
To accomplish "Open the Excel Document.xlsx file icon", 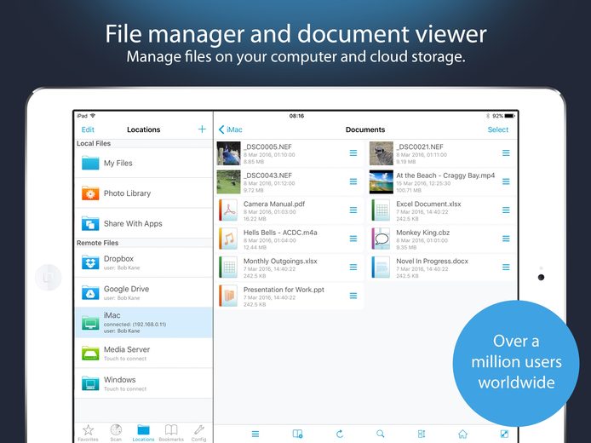I will (381, 210).
